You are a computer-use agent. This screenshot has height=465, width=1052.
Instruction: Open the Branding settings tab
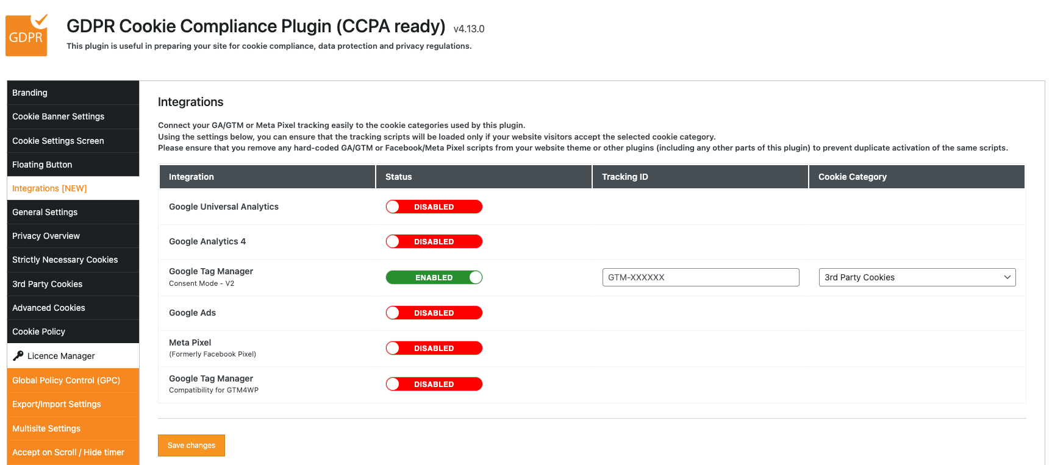pyautogui.click(x=73, y=93)
